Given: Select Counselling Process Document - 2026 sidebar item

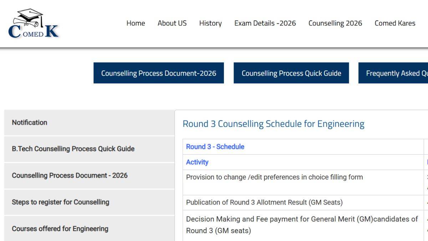Looking at the screenshot, I should [x=89, y=176].
